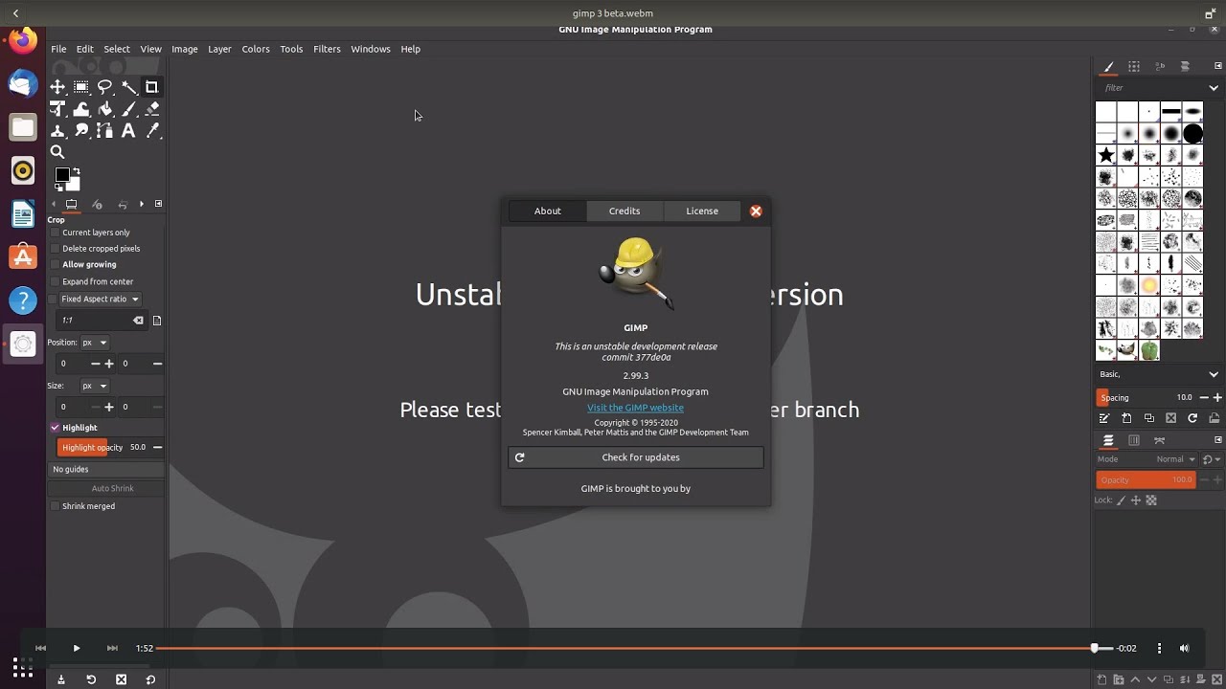The width and height of the screenshot is (1226, 689).
Task: Select the Paintbrush tool
Action: (x=128, y=109)
